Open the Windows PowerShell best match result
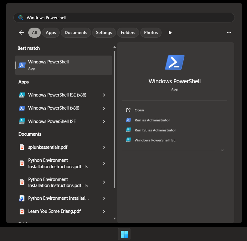The height and width of the screenshot is (241, 247). coord(63,65)
